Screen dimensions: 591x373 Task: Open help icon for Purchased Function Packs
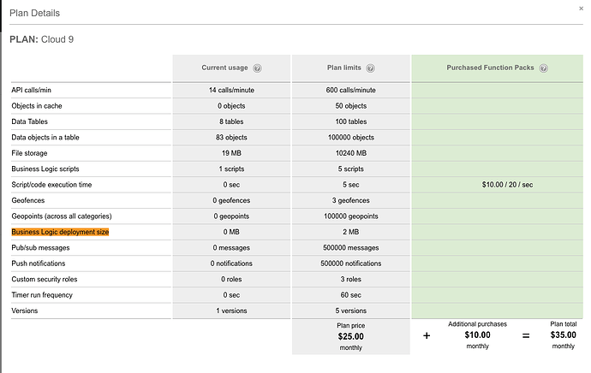[x=543, y=68]
